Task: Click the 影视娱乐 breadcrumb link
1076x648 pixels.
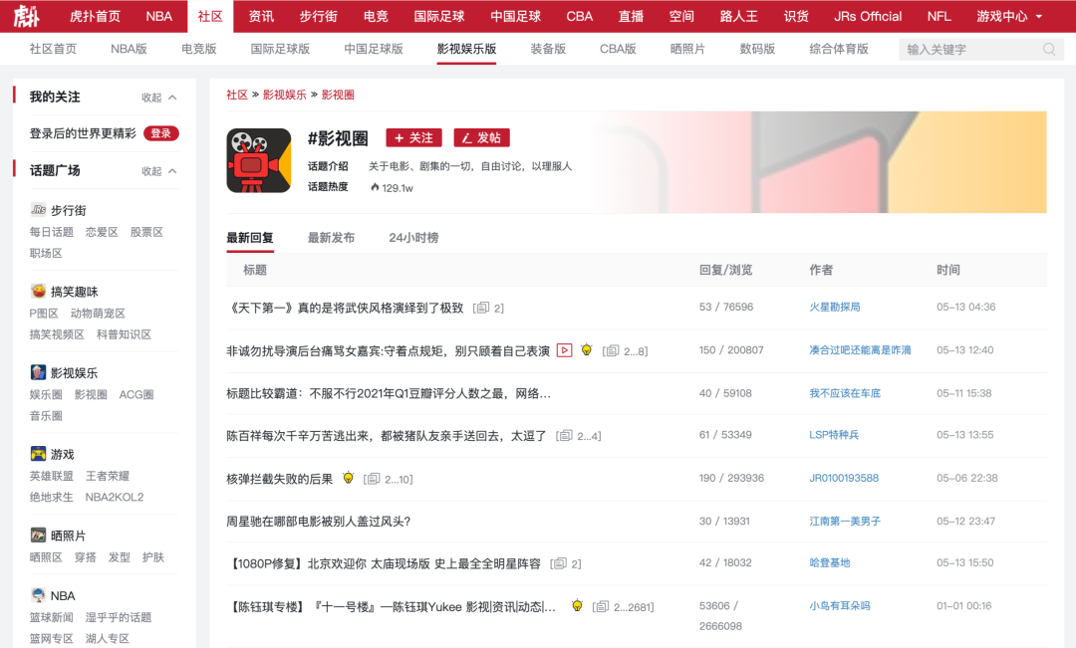Action: (x=285, y=95)
